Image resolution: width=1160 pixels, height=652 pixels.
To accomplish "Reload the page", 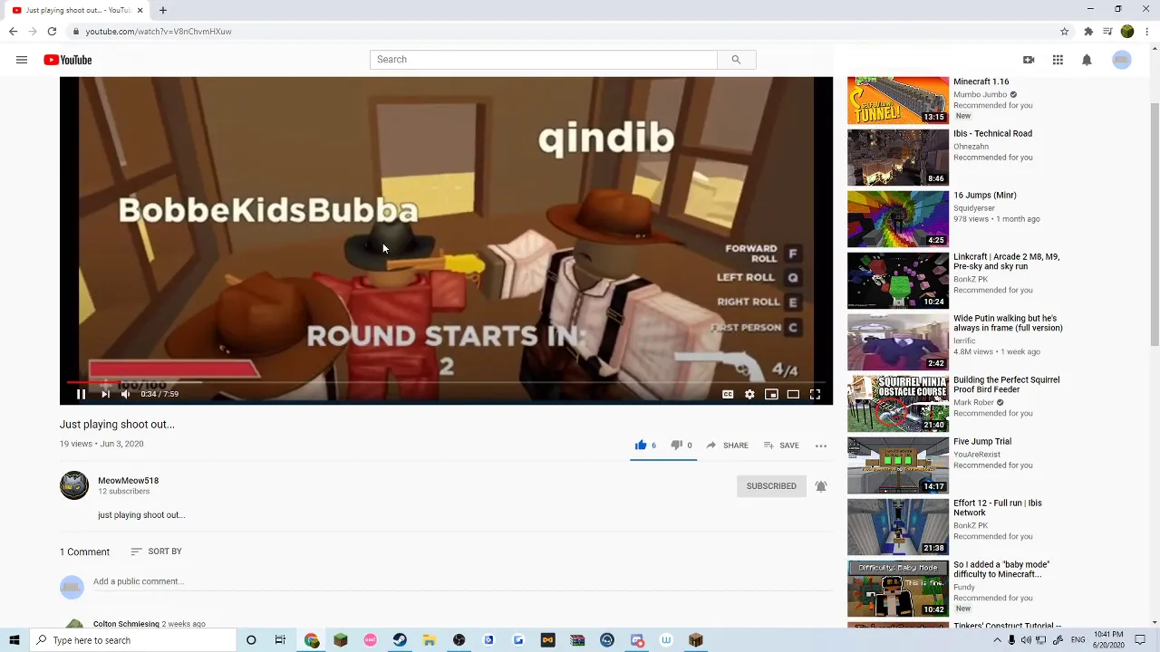I will coord(52,32).
